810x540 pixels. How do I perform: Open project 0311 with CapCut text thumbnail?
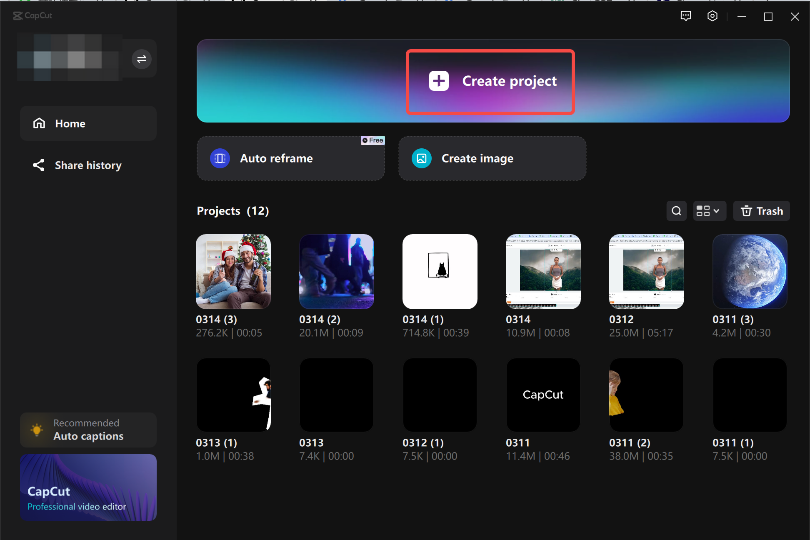[543, 395]
